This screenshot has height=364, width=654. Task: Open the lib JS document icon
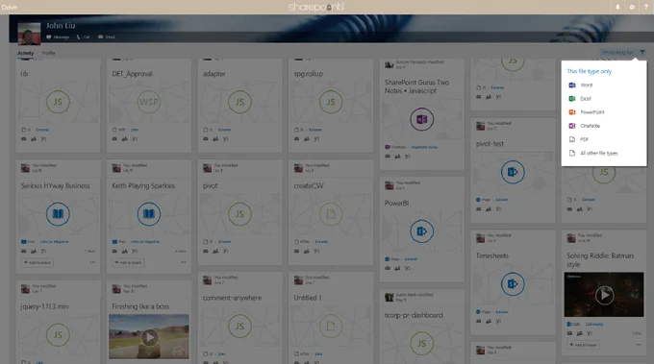click(x=58, y=102)
